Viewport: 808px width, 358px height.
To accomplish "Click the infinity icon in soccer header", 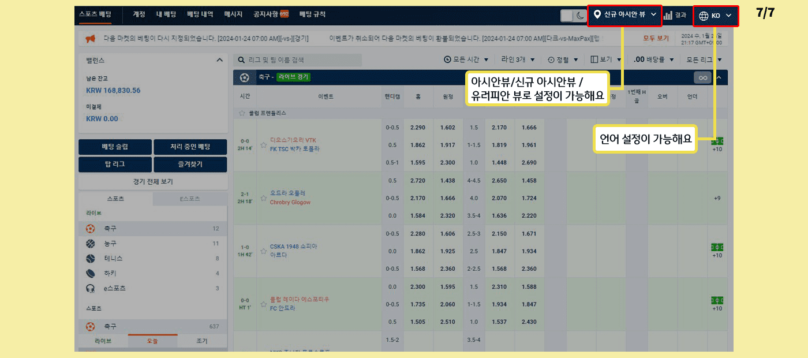I will [702, 77].
